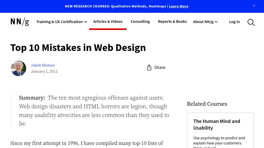The width and height of the screenshot is (264, 148).
Task: Select the article title Top 10 Mistakes in Web Design
Action: point(78,47)
